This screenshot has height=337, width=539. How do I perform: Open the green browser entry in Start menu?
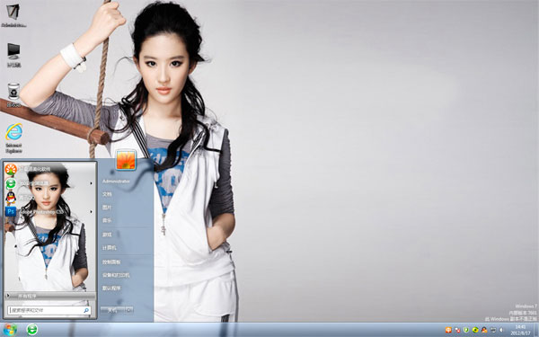(x=49, y=183)
